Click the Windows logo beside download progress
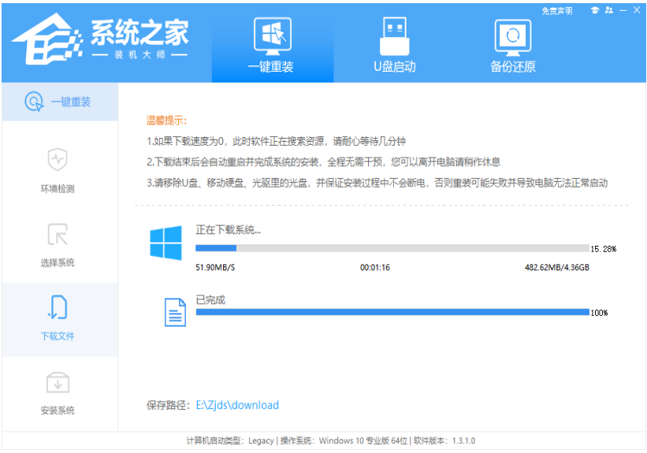Screen dimensions: 647x453 point(165,243)
